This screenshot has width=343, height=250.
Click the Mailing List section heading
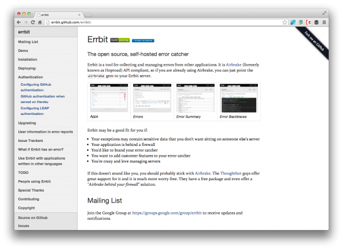click(x=105, y=201)
